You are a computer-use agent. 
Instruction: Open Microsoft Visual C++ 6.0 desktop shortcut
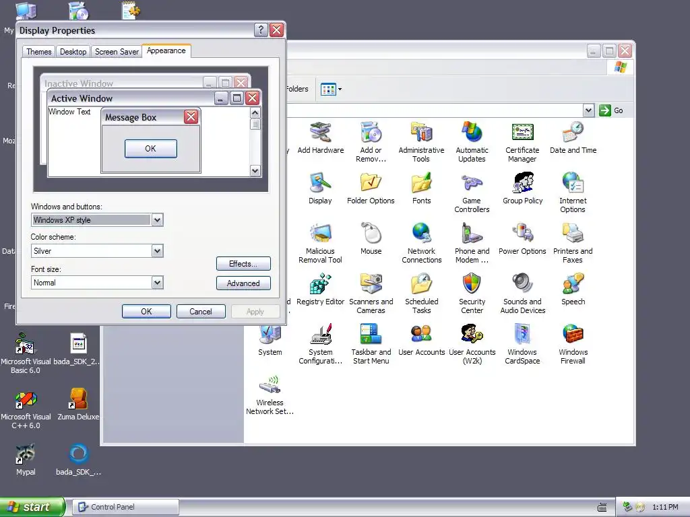coord(26,410)
